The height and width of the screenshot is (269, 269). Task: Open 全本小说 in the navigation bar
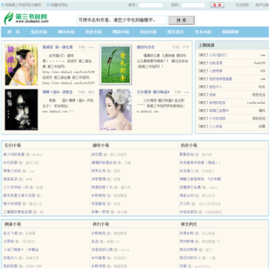click(x=203, y=32)
